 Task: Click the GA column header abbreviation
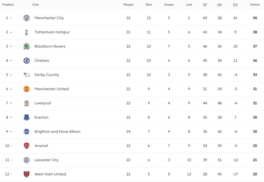point(219,5)
